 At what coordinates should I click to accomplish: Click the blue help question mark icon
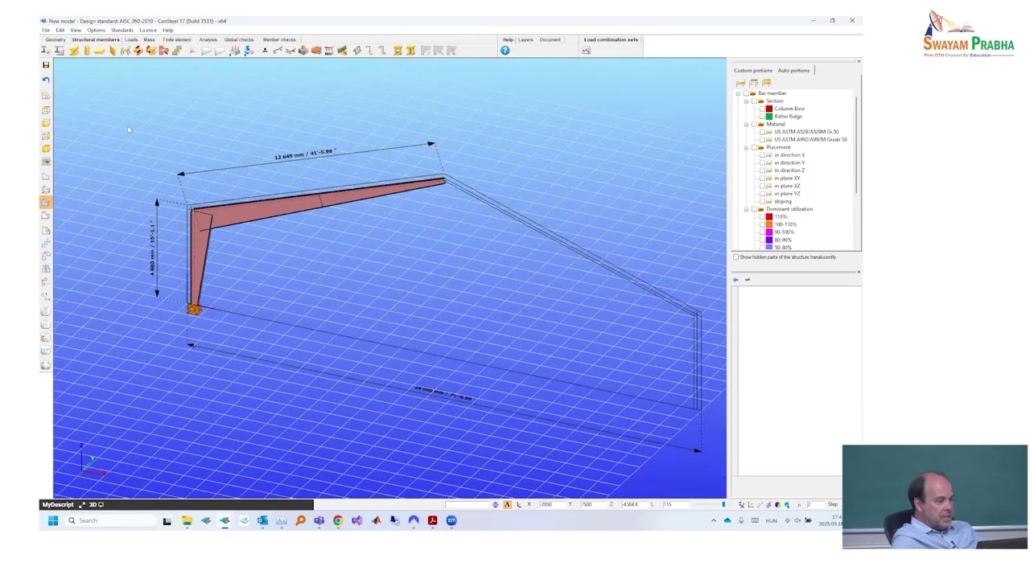coord(505,51)
